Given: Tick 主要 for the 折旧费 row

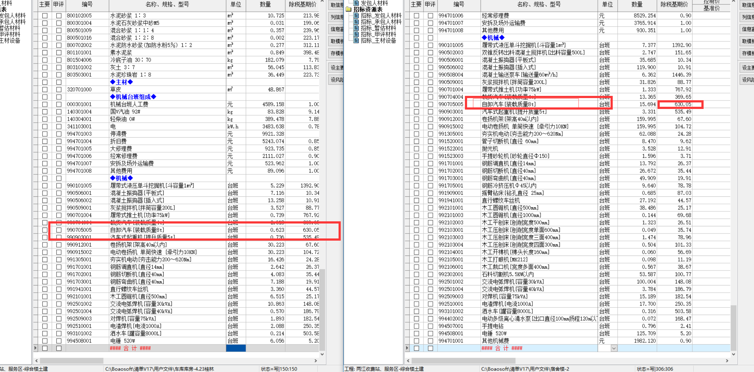Looking at the screenshot, I should point(45,141).
